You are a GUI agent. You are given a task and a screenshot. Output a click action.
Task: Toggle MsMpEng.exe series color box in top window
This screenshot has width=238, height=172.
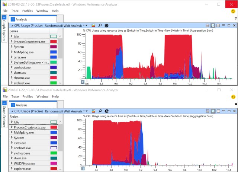tap(54, 52)
